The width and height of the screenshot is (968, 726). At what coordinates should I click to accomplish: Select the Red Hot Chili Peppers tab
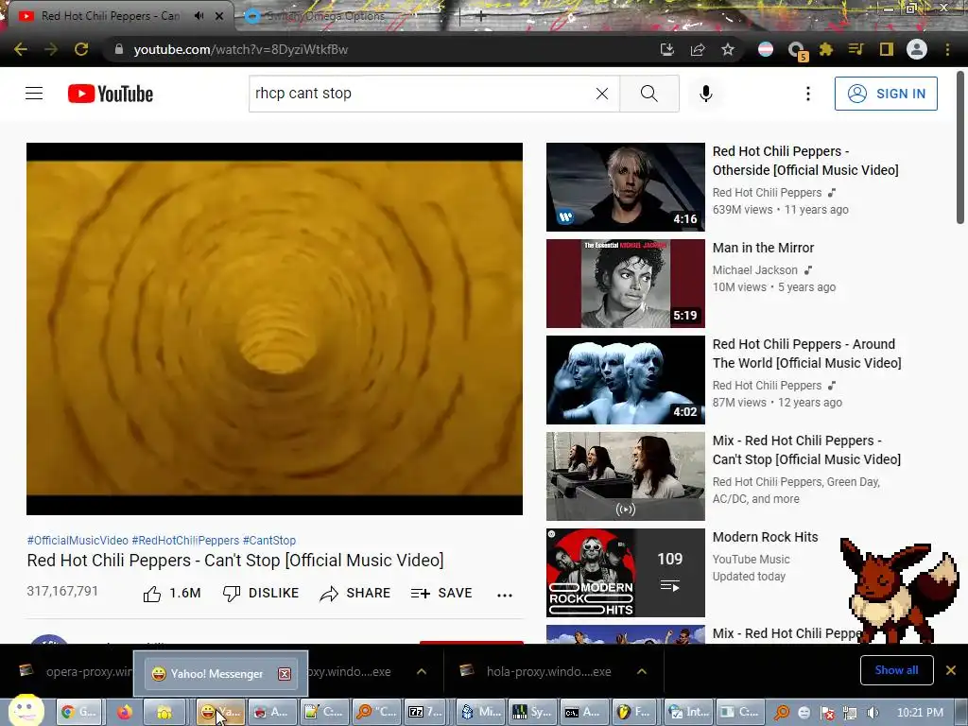[x=112, y=16]
